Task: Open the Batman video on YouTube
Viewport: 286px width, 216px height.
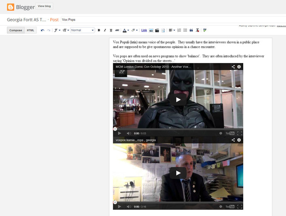Action: [230, 134]
